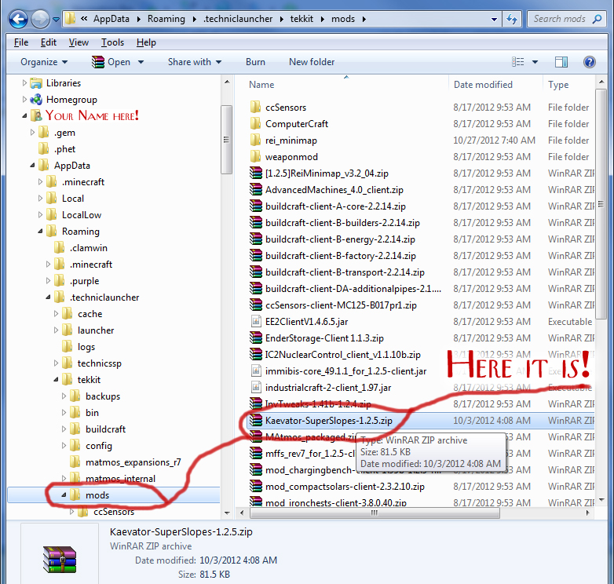Open the Tools menu
Screen dimensions: 614x584
(x=112, y=42)
